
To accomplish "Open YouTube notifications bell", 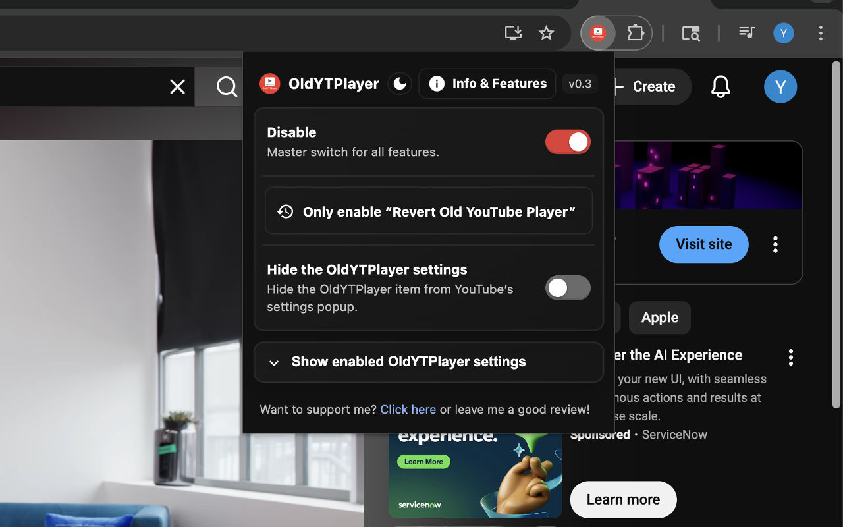I will (721, 86).
